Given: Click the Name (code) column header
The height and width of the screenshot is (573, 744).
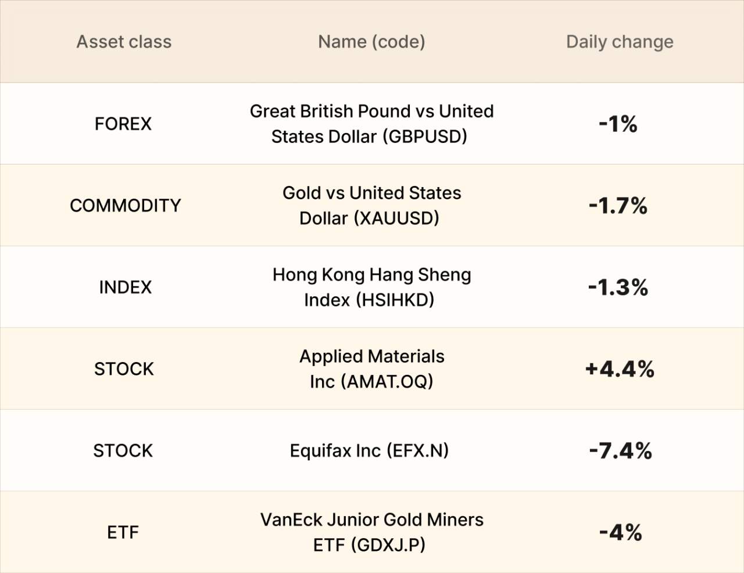Looking at the screenshot, I should coord(371,42).
